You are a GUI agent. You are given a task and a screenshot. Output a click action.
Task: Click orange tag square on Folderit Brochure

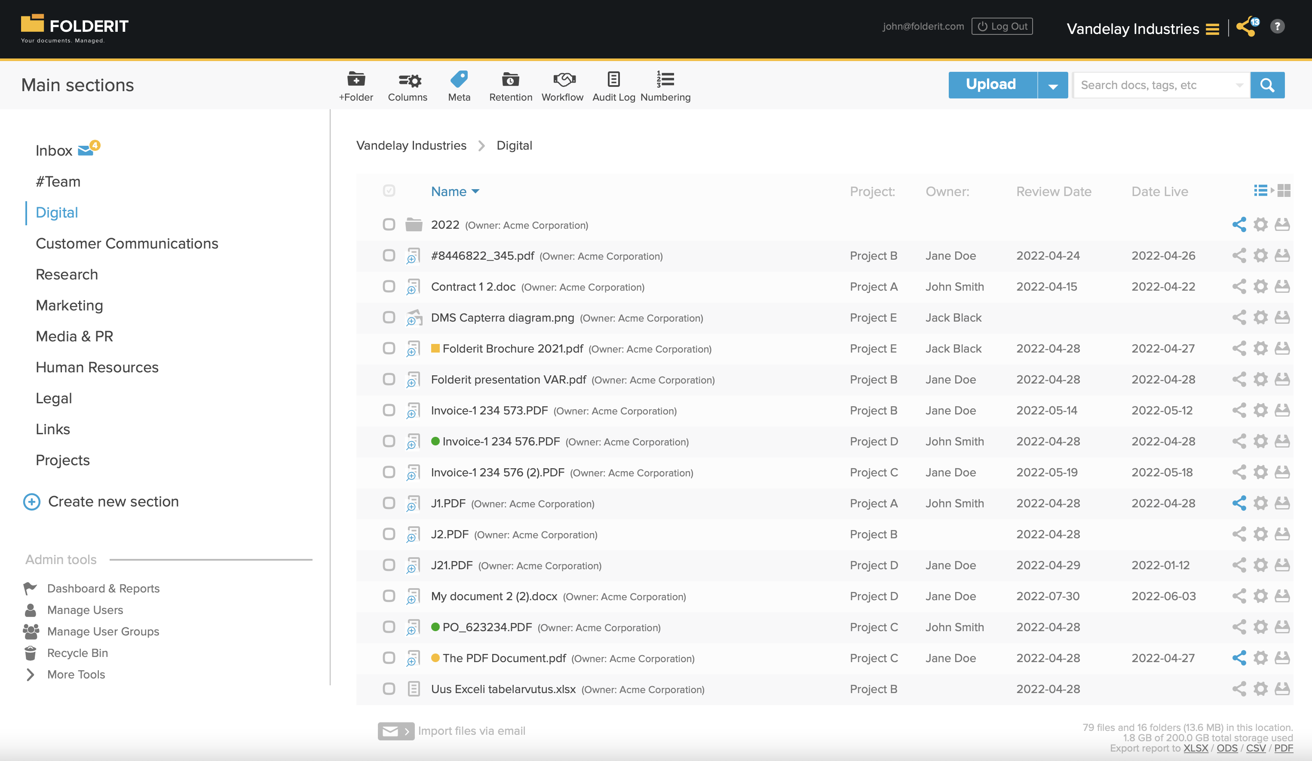[435, 348]
